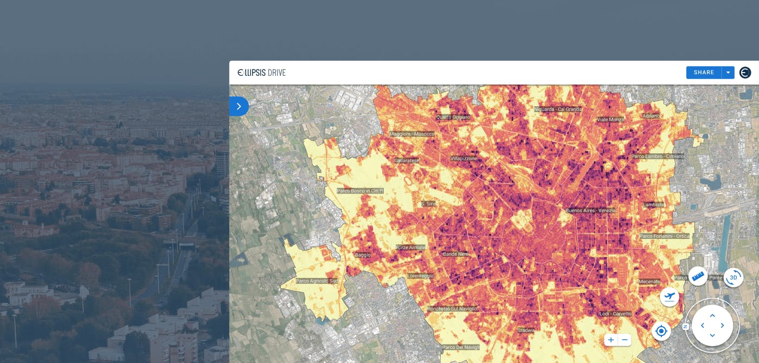
Task: Zoom out with the minus button
Action: click(625, 340)
